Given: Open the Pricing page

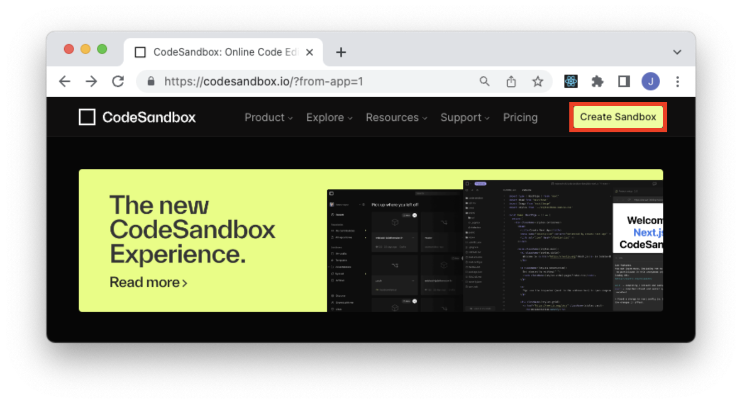Looking at the screenshot, I should (x=520, y=117).
